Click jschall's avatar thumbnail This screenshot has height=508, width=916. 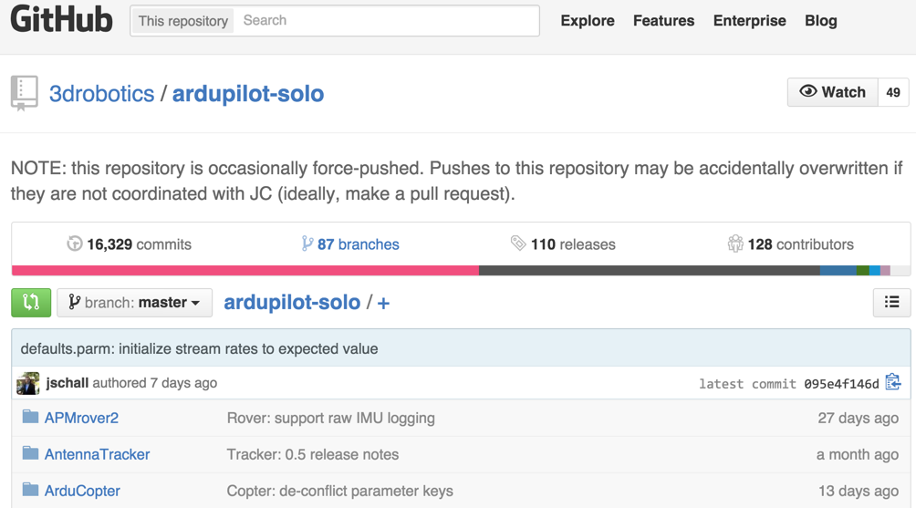click(28, 383)
